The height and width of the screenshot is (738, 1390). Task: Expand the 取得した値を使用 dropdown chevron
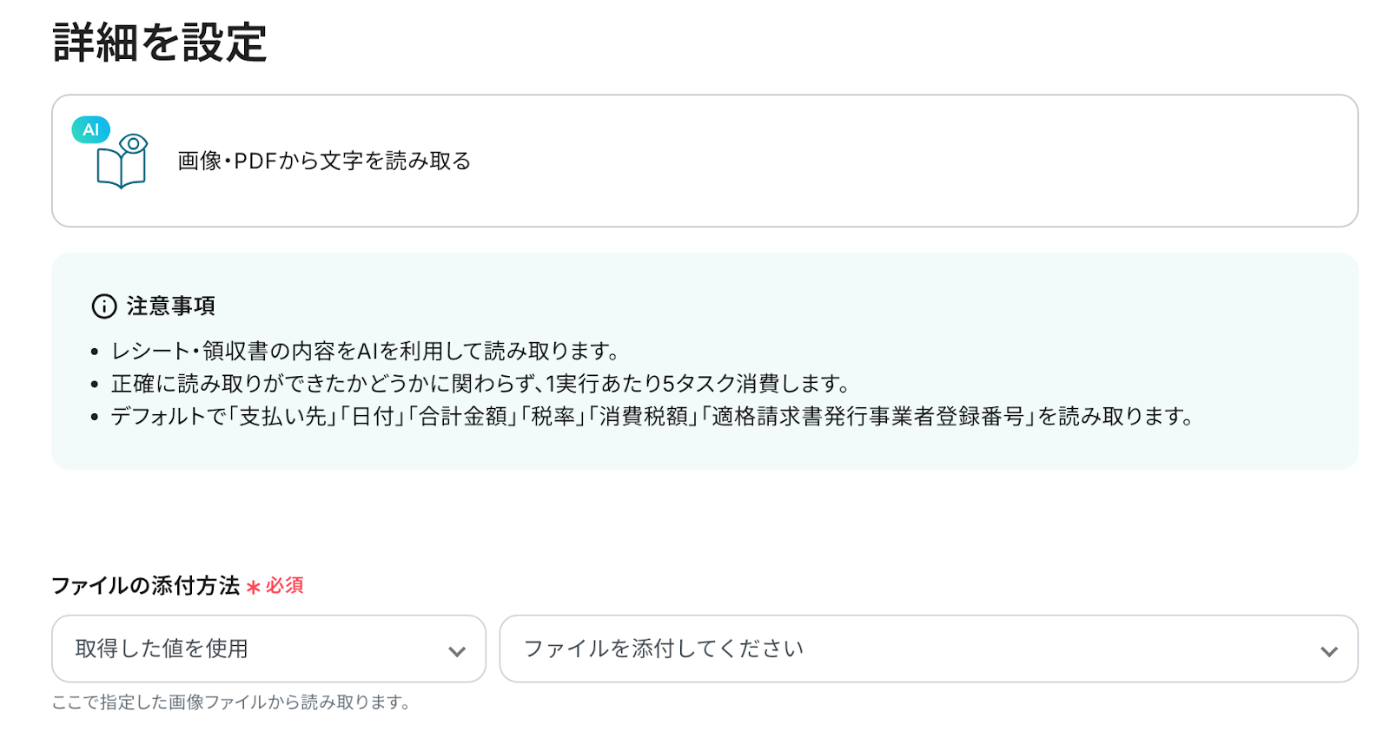457,651
